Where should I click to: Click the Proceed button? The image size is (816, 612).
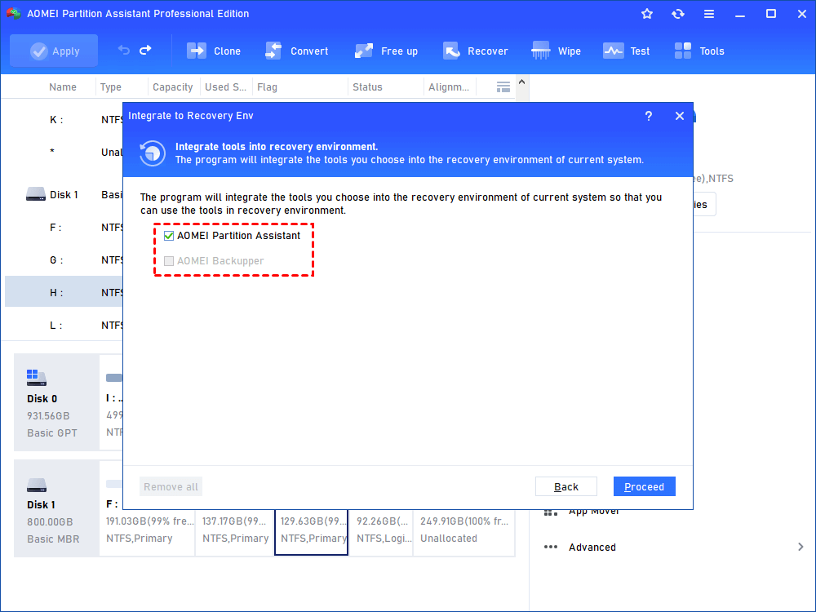645,486
